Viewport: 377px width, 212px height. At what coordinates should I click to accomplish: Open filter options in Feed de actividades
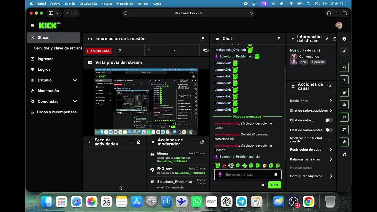130,142
